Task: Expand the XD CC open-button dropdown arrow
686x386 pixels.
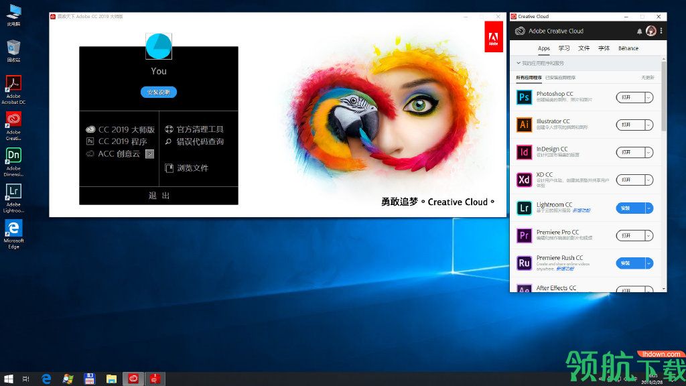Action: pyautogui.click(x=648, y=180)
